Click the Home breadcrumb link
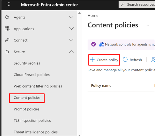Image resolution: width=155 pixels, height=136 pixels. click(93, 16)
